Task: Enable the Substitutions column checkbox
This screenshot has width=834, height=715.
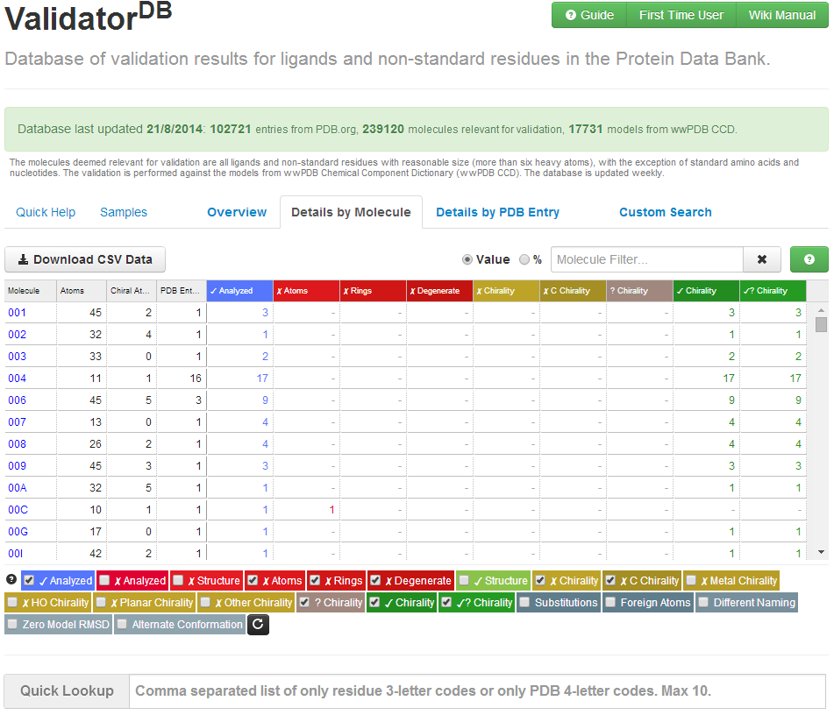Action: coord(525,602)
